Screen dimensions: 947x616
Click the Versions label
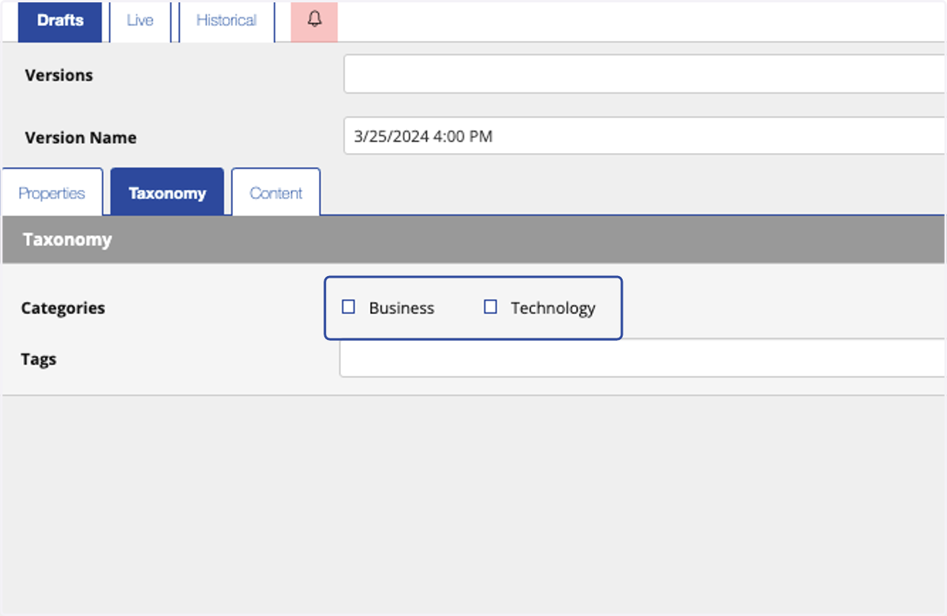(59, 75)
